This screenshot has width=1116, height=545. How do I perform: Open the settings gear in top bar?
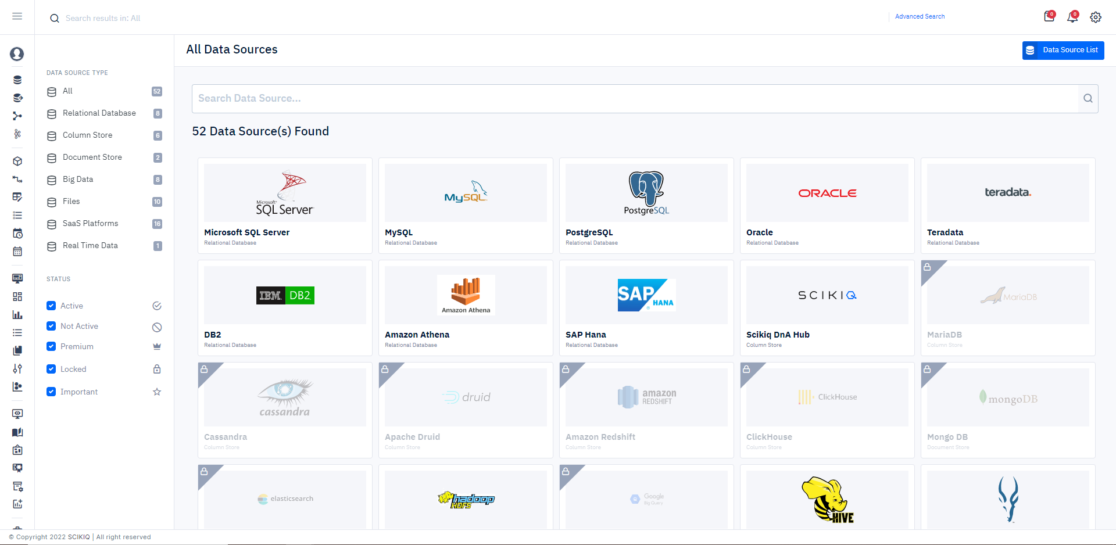tap(1096, 17)
